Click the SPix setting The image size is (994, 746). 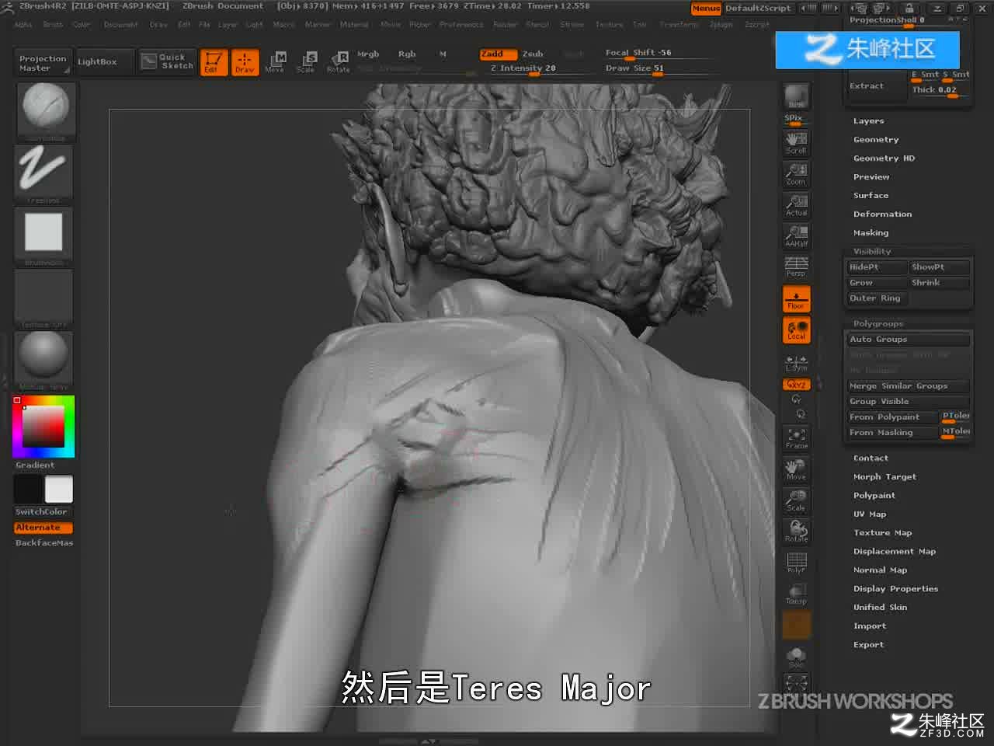tap(796, 119)
